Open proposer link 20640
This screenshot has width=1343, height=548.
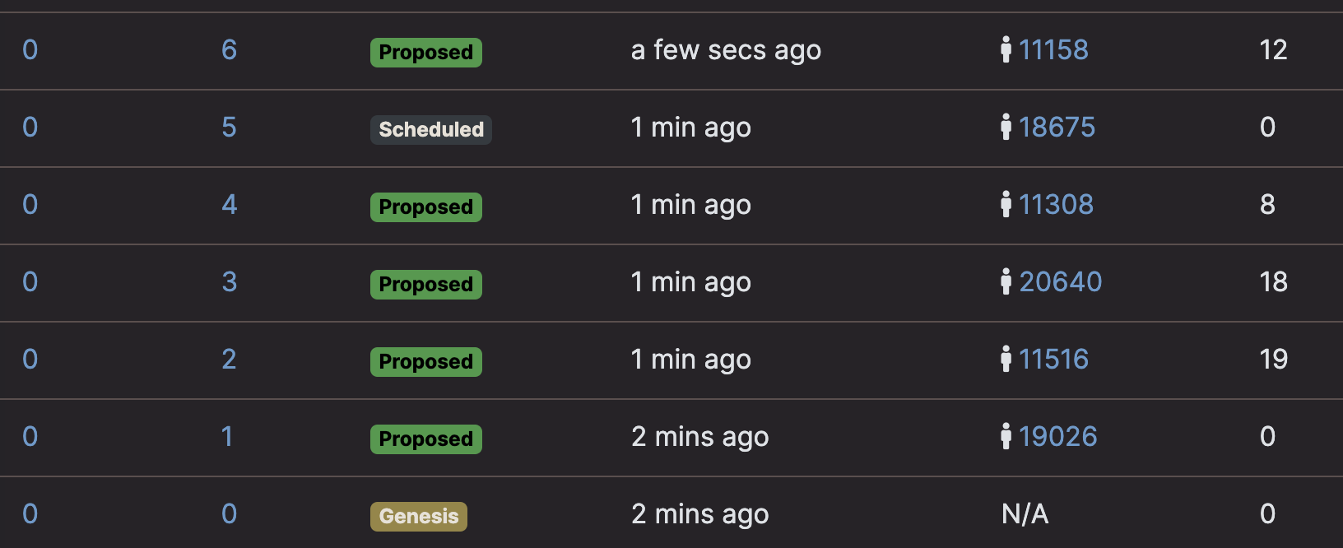tap(1061, 282)
